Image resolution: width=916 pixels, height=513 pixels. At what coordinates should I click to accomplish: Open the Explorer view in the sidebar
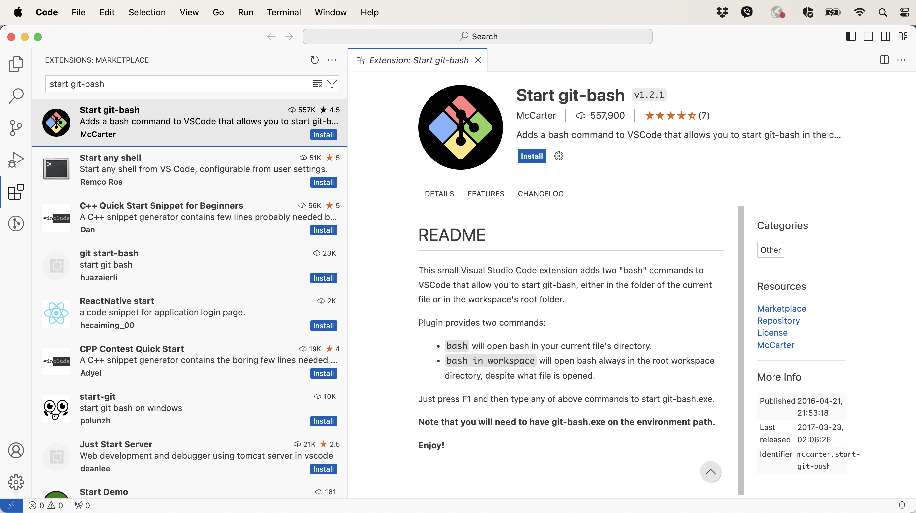(x=16, y=64)
